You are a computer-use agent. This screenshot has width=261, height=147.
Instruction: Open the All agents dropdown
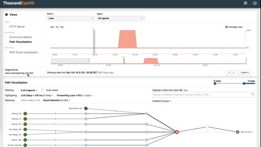click(x=121, y=18)
